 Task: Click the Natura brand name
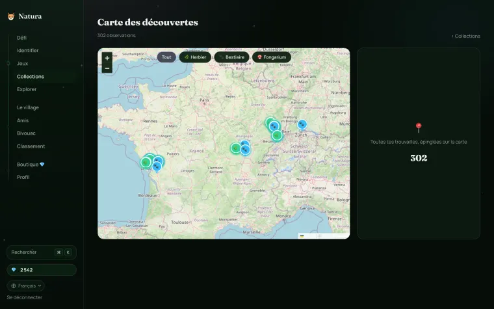(x=30, y=16)
